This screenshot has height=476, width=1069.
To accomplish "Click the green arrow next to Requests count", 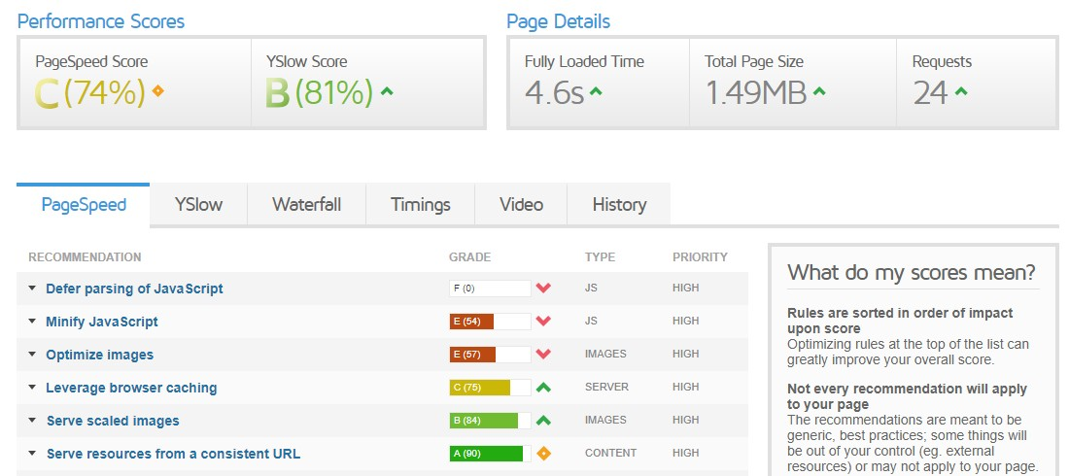I will click(961, 92).
